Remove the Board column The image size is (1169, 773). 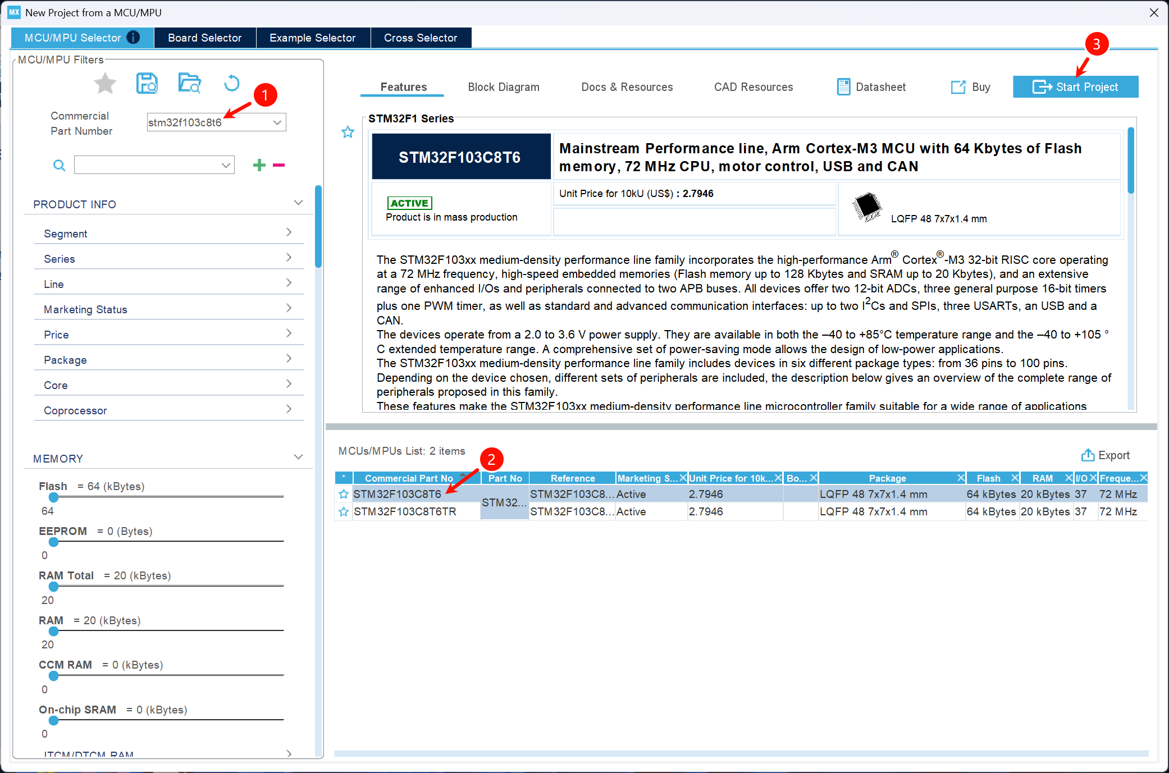(813, 478)
